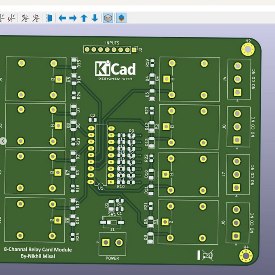Click the J7 terminal block label
The width and height of the screenshot is (275, 275).
click(224, 174)
